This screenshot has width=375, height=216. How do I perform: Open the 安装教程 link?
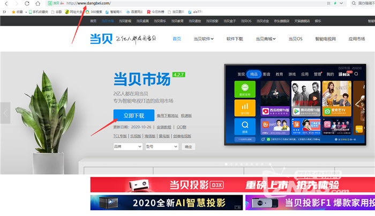coord(164,127)
